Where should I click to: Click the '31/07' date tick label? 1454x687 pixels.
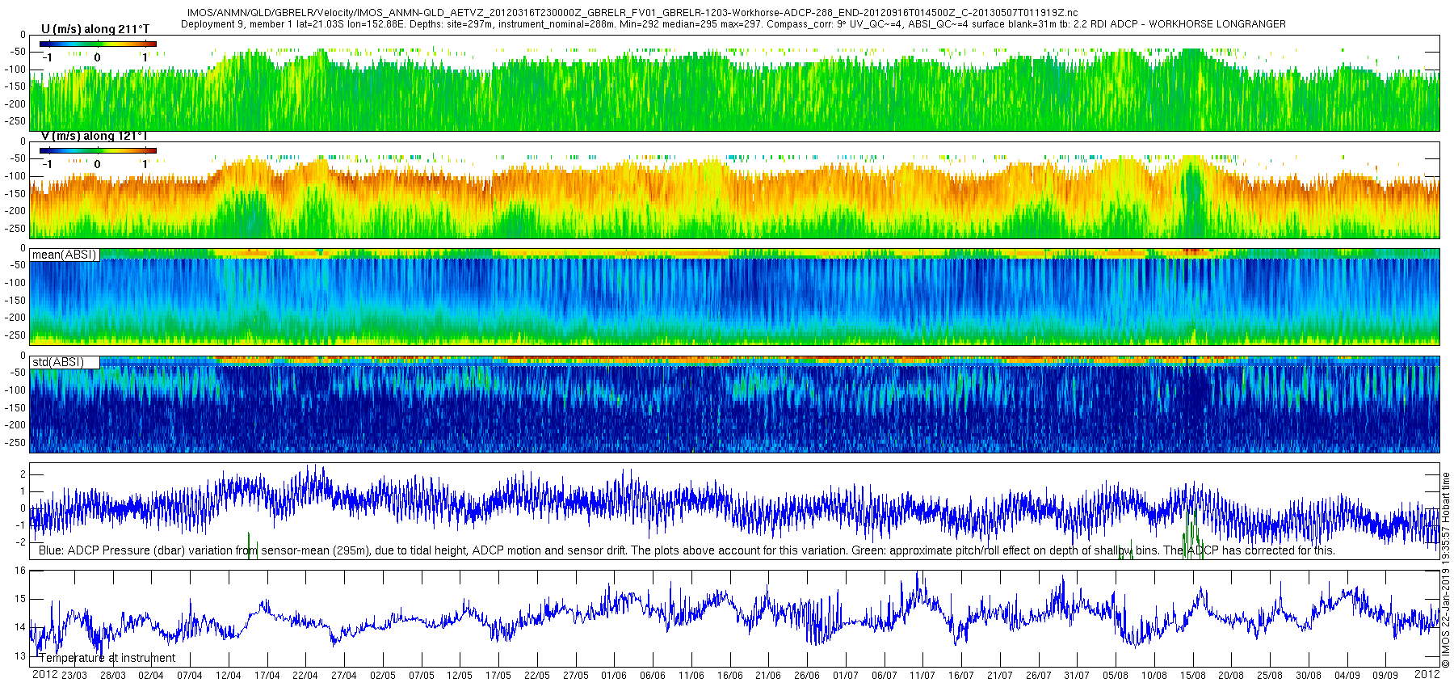pyautogui.click(x=1077, y=676)
